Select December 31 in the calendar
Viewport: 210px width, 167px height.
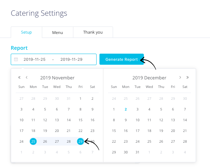pos(137,152)
